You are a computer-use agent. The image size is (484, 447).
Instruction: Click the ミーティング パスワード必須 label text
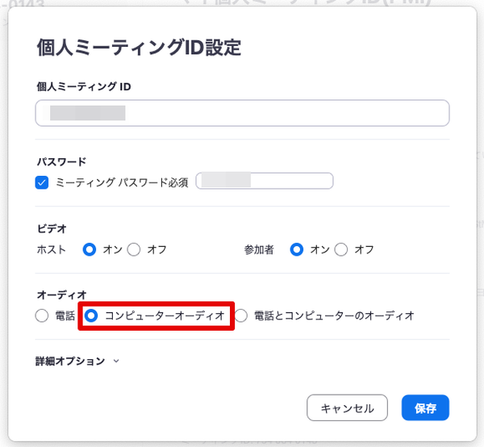pos(122,182)
